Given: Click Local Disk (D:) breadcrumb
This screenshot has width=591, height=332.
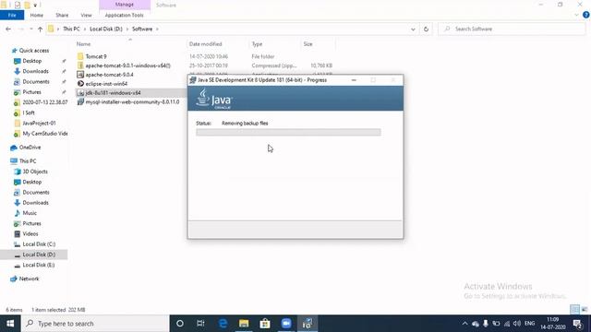Looking at the screenshot, I should tap(106, 29).
